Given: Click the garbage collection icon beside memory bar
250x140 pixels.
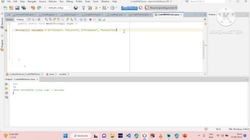Looking at the screenshot, I should pyautogui.click(x=141, y=8).
